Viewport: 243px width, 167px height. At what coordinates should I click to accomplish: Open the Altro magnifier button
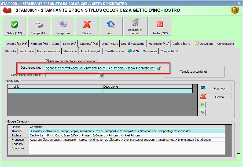111,27
